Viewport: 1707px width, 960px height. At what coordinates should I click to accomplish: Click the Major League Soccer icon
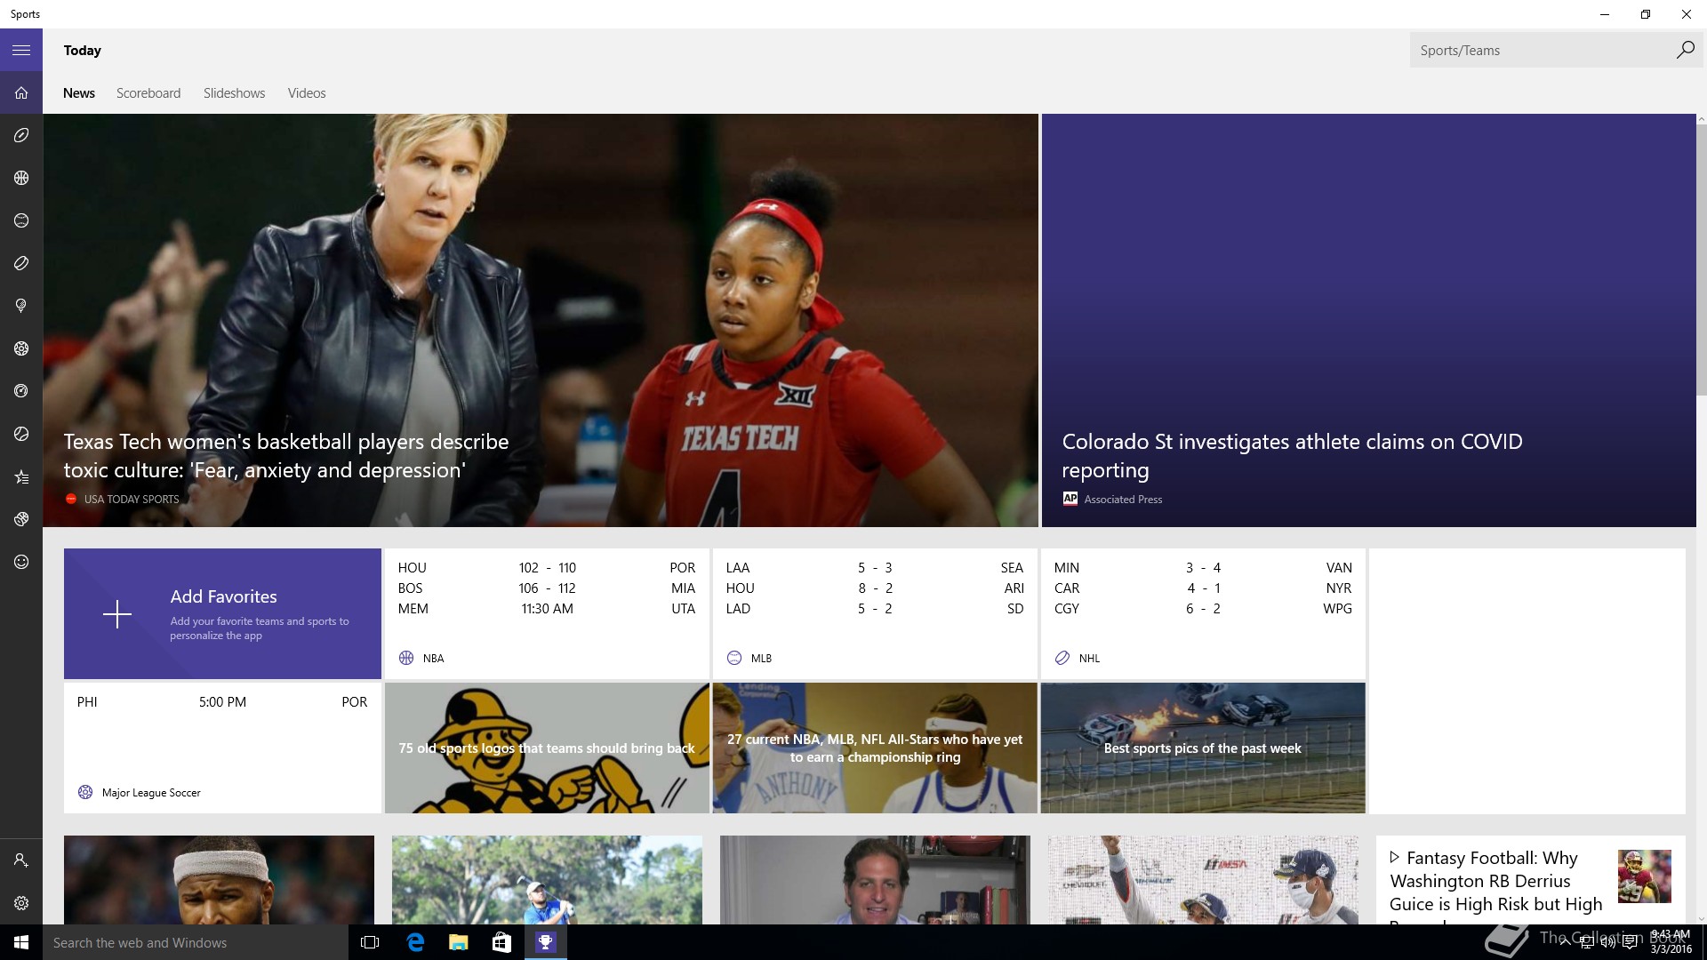tap(85, 792)
